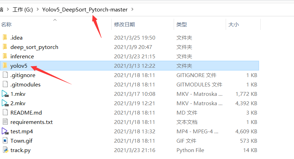
Task: Sort files by 修改日期 column header
Action: 124,24
